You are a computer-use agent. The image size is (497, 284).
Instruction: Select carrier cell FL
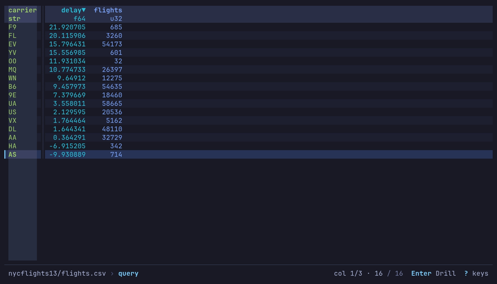(x=12, y=36)
